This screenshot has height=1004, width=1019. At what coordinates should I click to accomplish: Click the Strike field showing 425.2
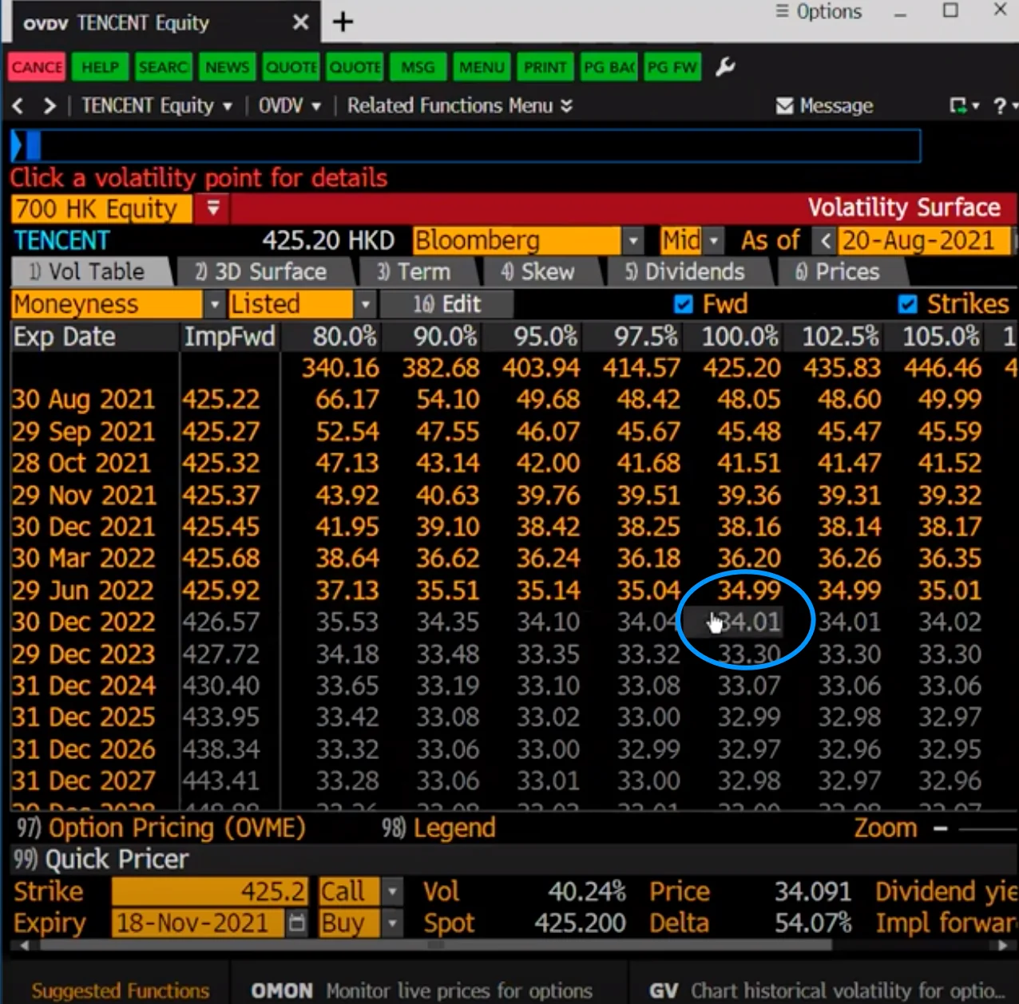pyautogui.click(x=209, y=891)
